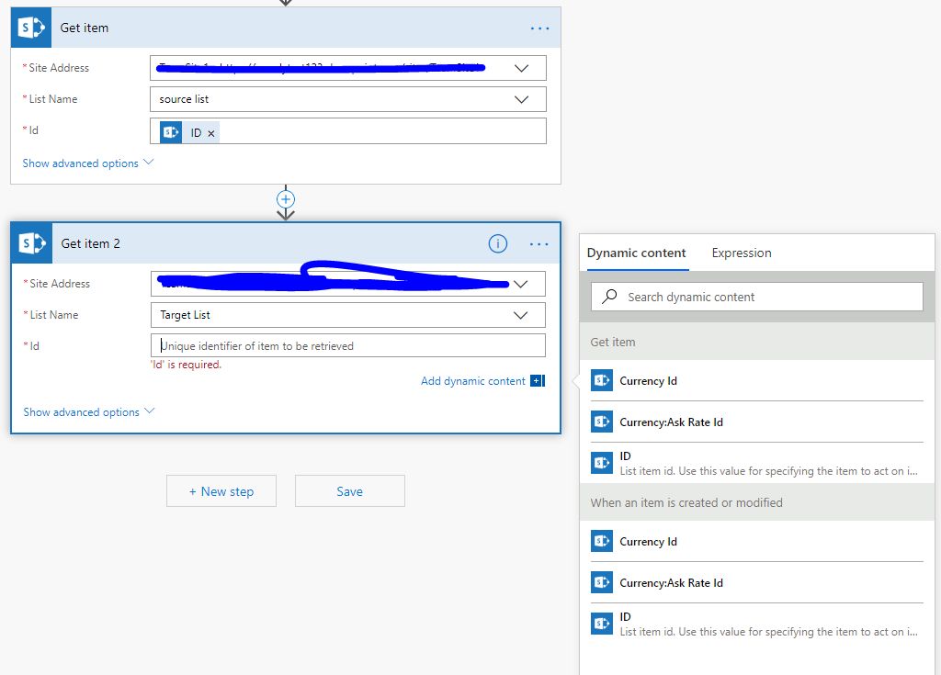The image size is (941, 675).
Task: Click the 'Id' is required error message
Action: 186,365
